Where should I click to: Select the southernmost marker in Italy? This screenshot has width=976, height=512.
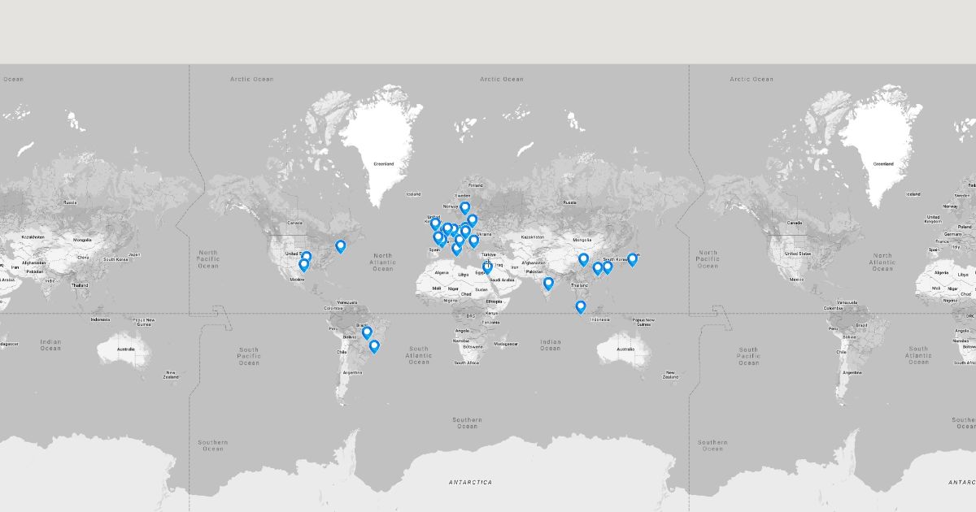tap(456, 249)
